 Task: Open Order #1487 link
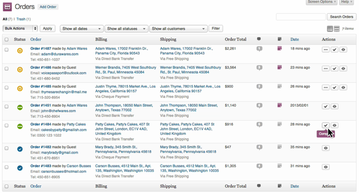41,49
